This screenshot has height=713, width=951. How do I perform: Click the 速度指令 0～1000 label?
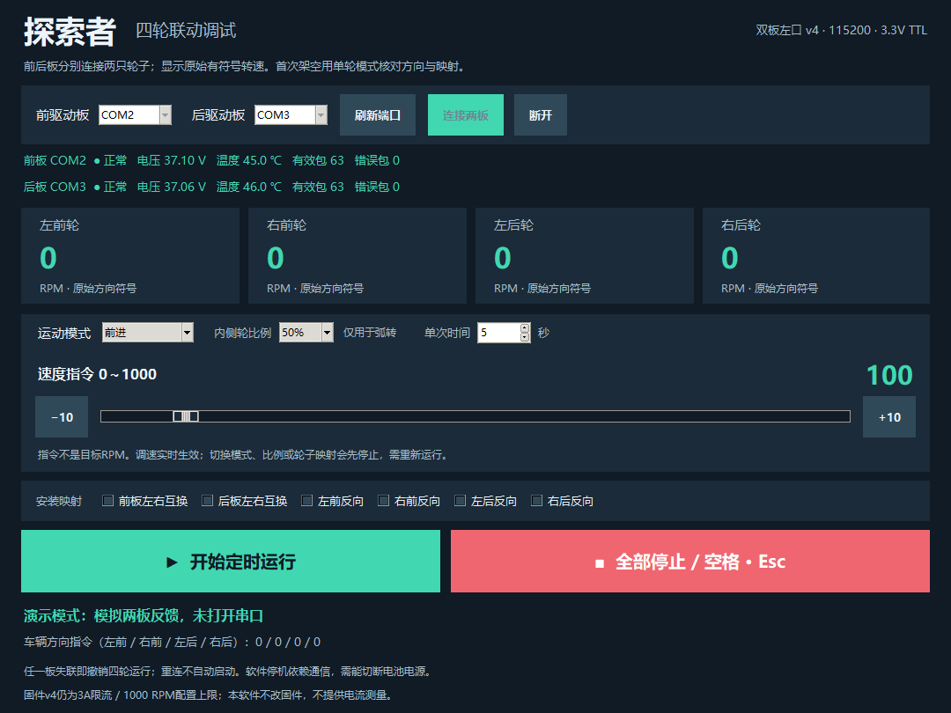point(97,375)
